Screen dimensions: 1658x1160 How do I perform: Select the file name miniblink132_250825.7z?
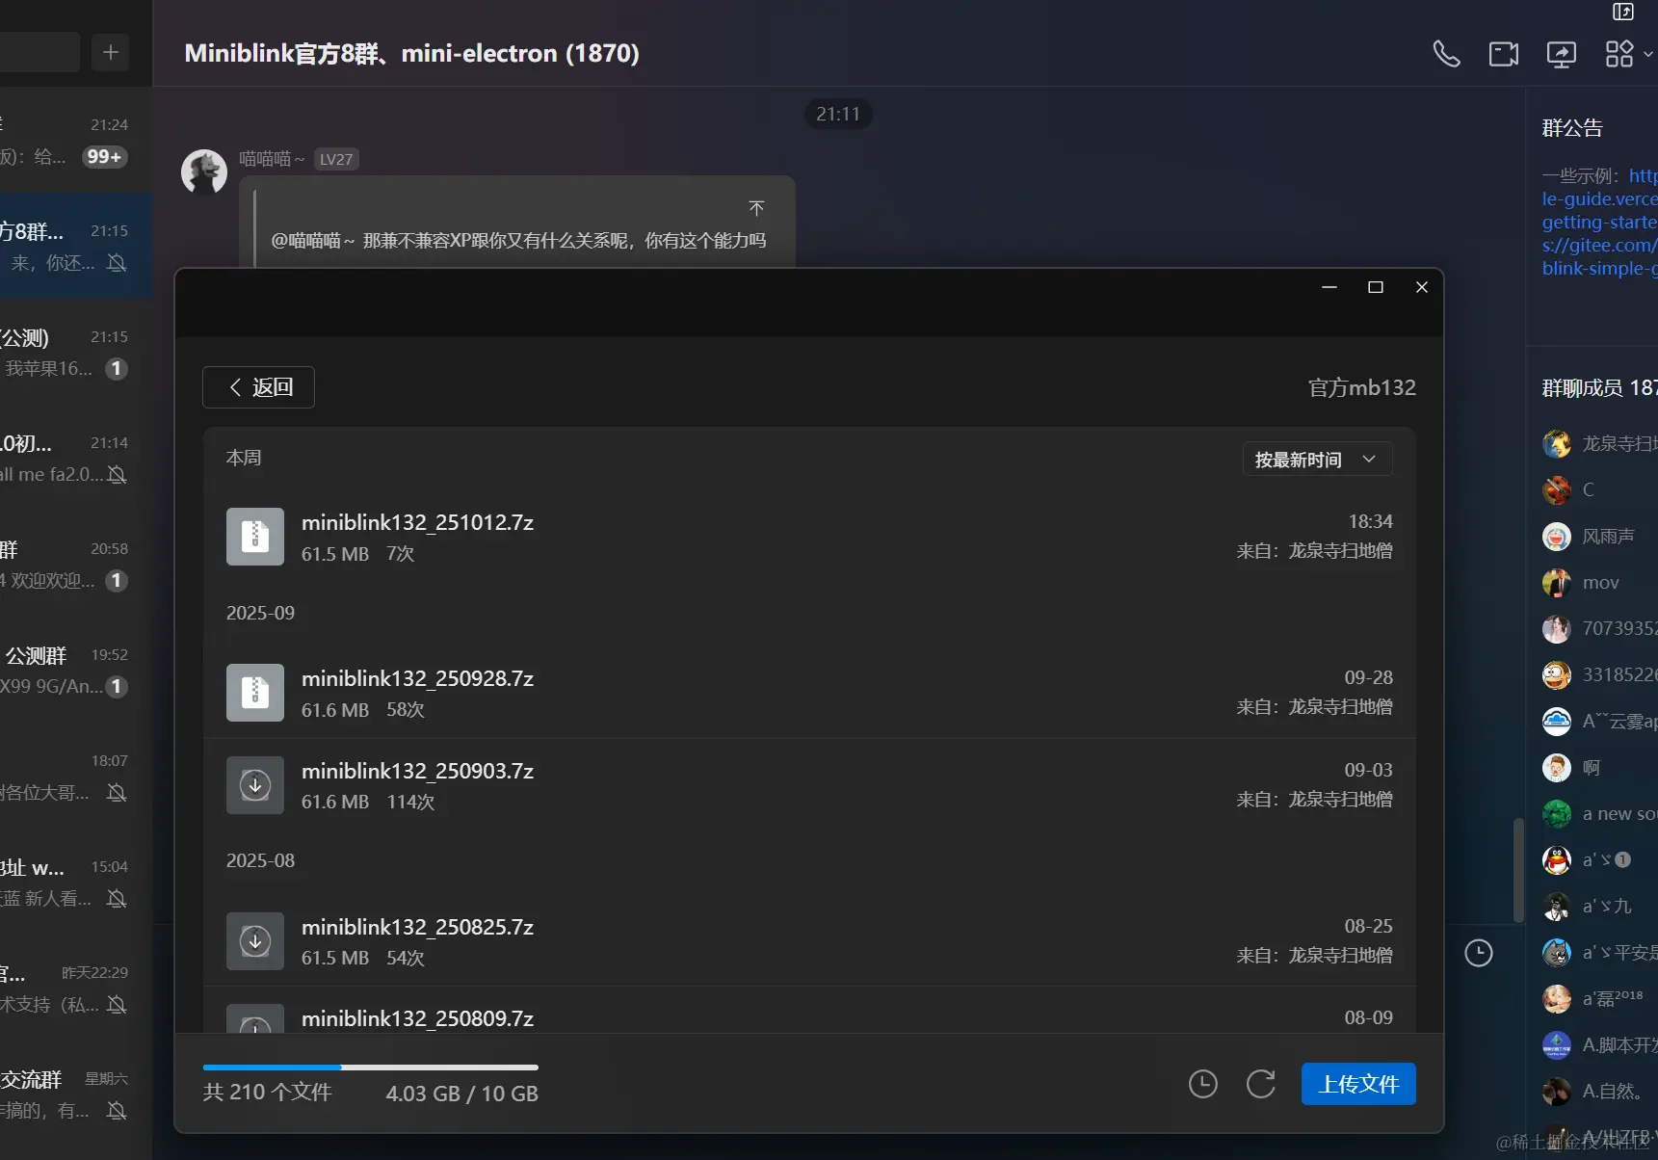(x=417, y=927)
